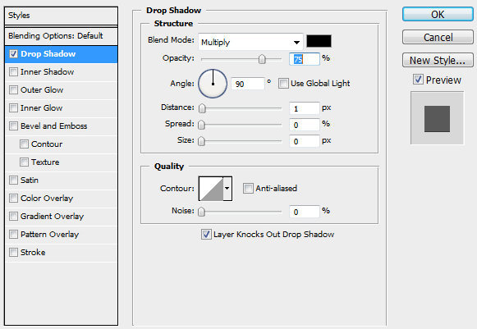Confirm with the OK button
Screen dimensions: 477x329
pyautogui.click(x=438, y=14)
